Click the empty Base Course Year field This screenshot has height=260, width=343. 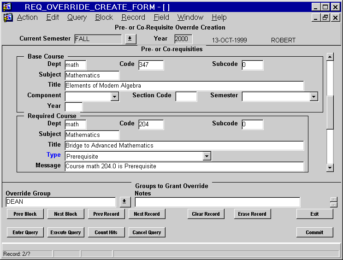pyautogui.click(x=74, y=107)
